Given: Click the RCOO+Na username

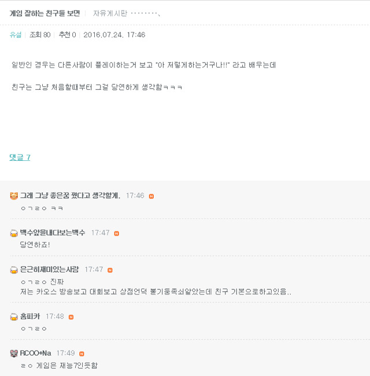Looking at the screenshot, I should point(36,353).
